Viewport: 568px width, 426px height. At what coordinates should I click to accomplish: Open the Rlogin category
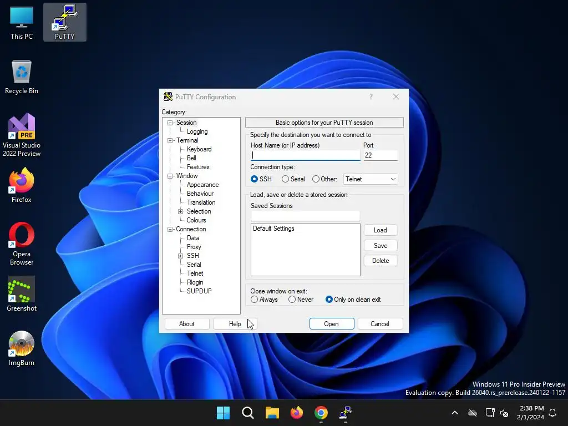tap(195, 282)
